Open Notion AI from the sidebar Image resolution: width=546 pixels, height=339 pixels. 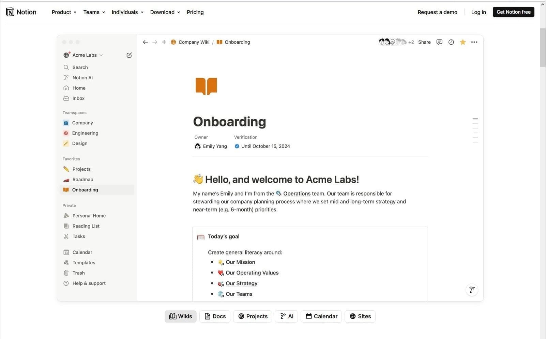[97, 78]
